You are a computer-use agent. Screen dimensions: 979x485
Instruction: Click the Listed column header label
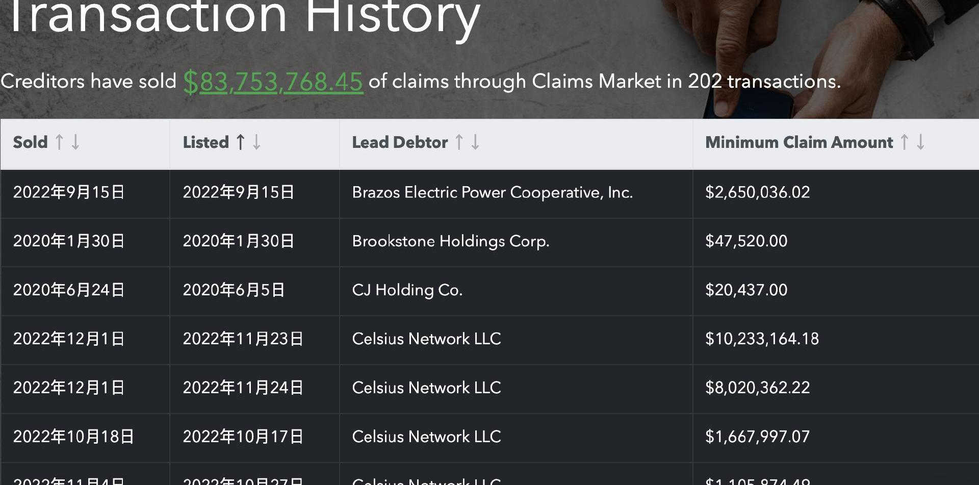pos(206,142)
